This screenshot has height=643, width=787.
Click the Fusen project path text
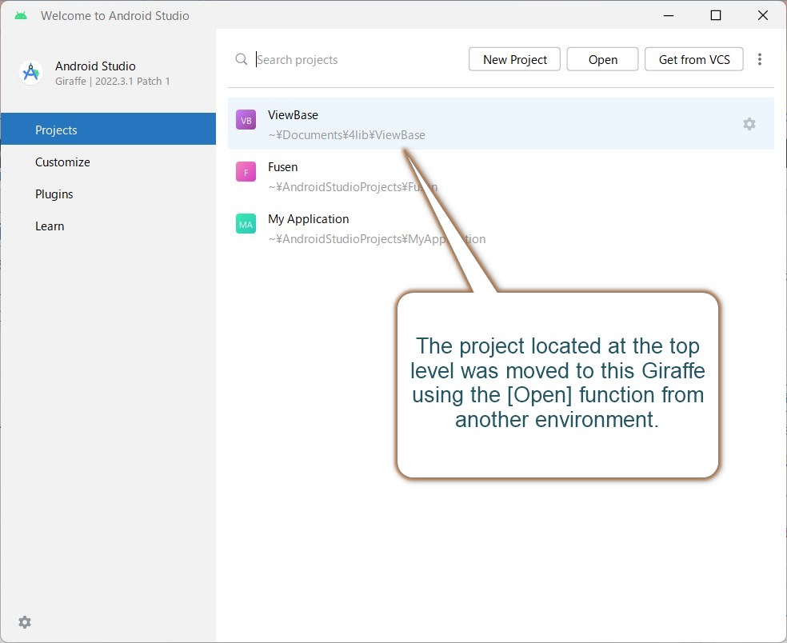tap(353, 186)
